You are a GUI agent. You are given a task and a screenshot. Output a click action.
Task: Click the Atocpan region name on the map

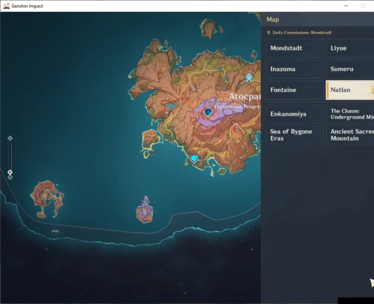[x=245, y=96]
